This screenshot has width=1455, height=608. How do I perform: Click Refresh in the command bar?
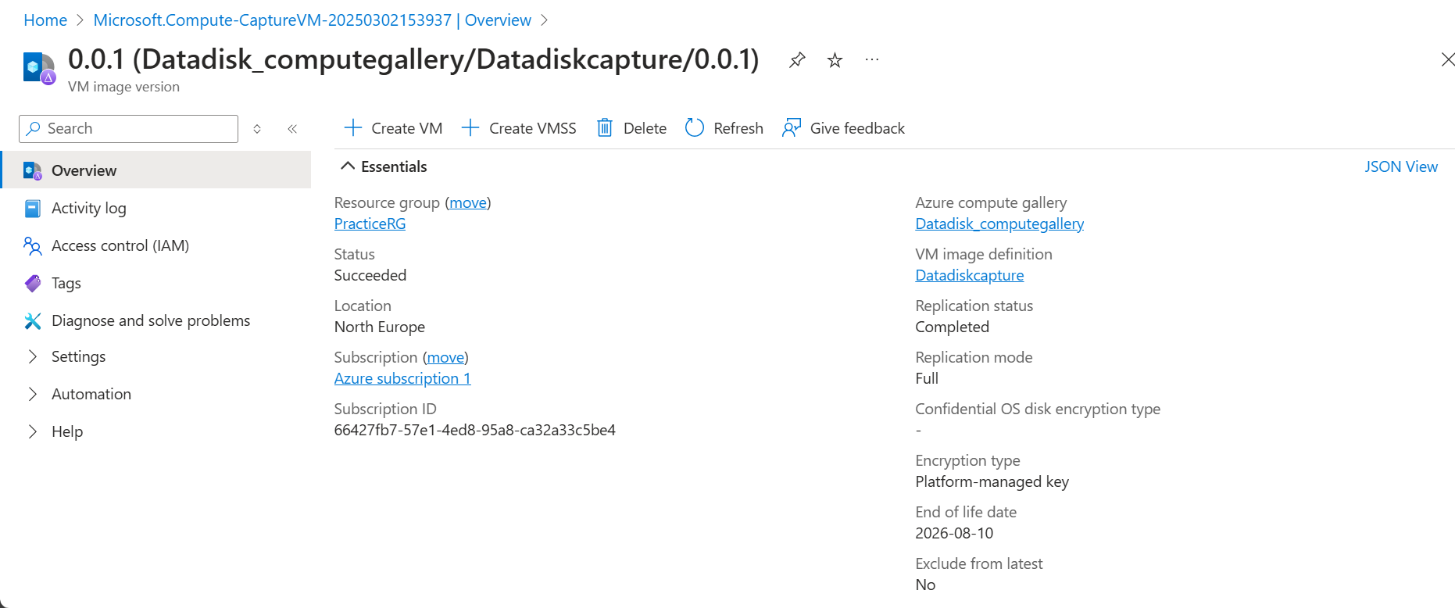click(738, 128)
